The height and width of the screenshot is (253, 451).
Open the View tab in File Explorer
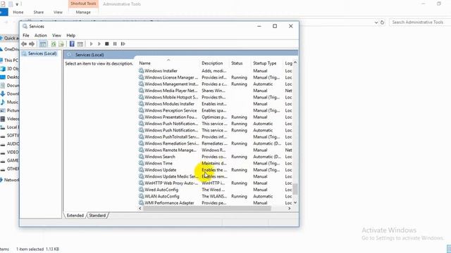tap(58, 12)
